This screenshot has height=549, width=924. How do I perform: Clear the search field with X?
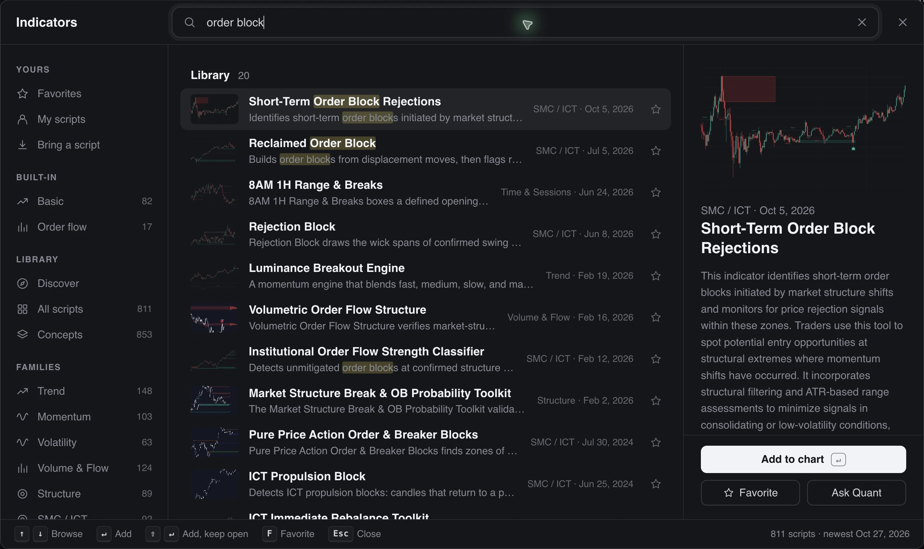862,23
